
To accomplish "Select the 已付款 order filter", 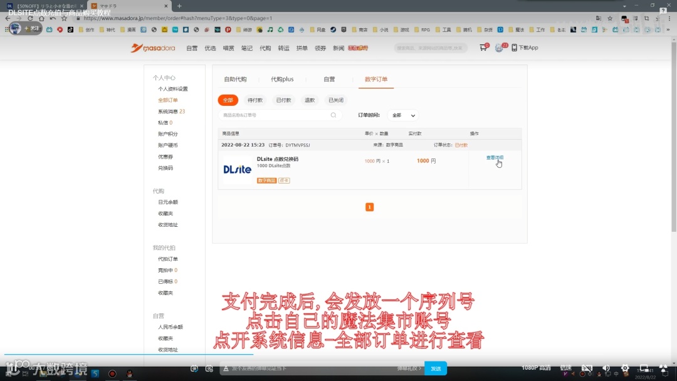I will pyautogui.click(x=284, y=100).
